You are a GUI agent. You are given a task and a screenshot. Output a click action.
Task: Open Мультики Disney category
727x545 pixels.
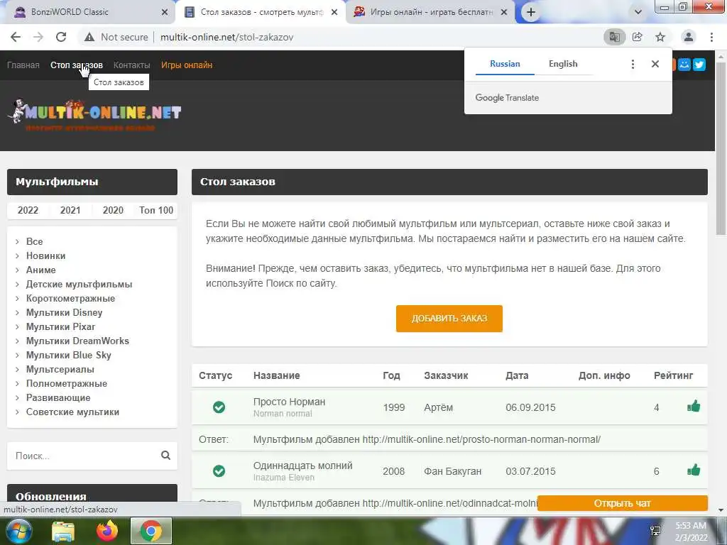tap(64, 313)
